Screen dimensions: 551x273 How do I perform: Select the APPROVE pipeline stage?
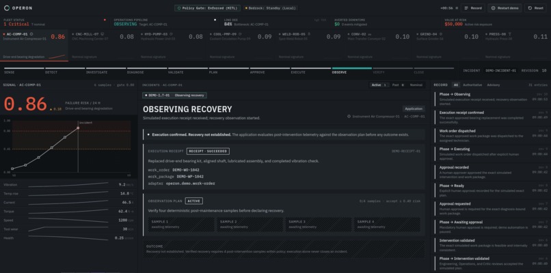(270, 70)
